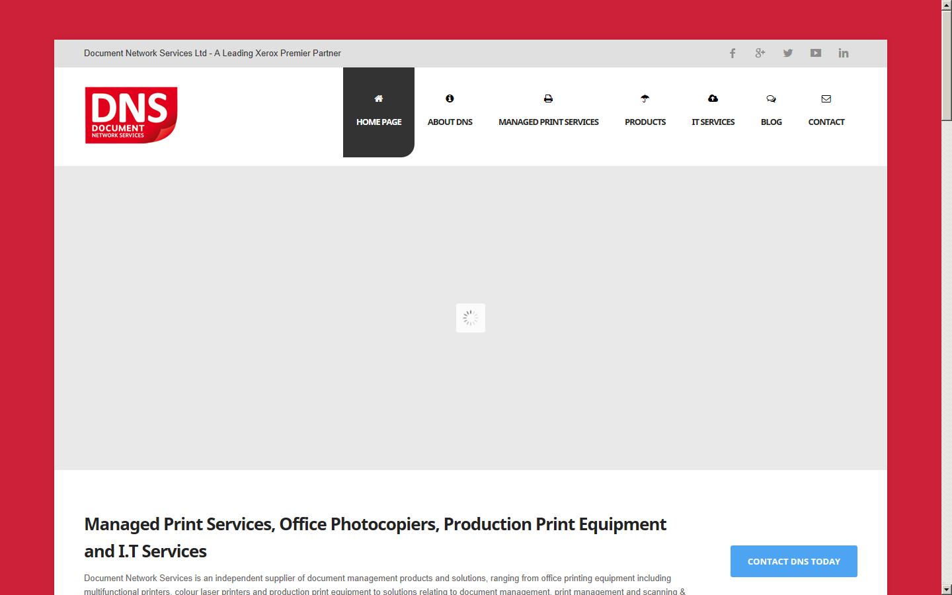Go to the IT Services page
This screenshot has height=595, width=952.
tap(713, 122)
